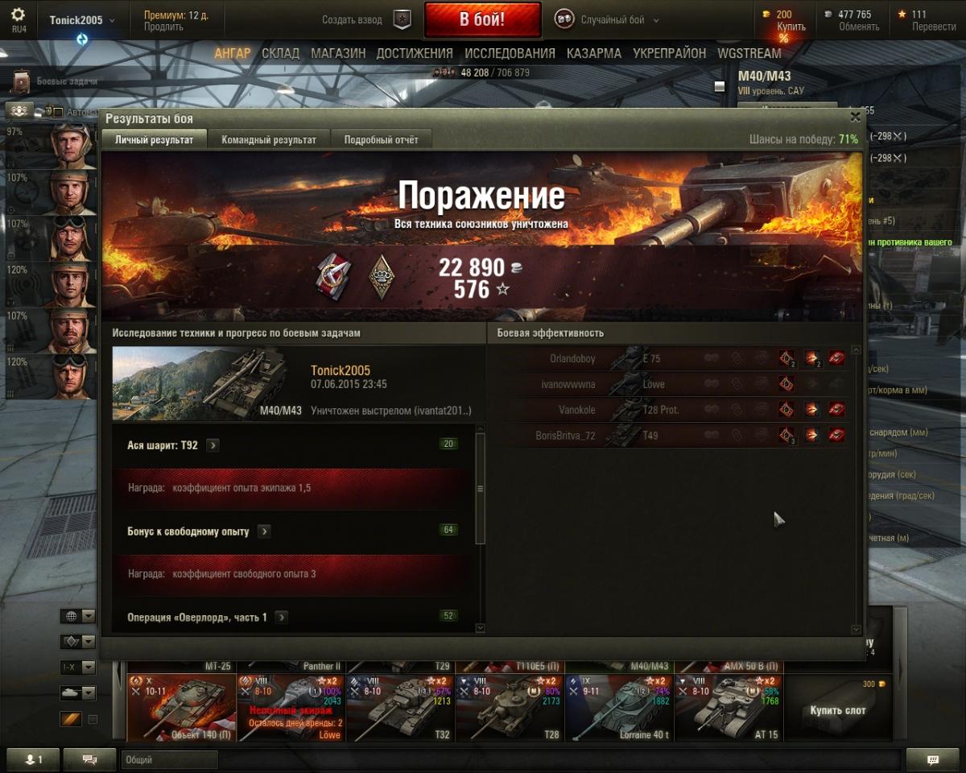Open the ИССЛЕДОВАНИЯ menu
The height and width of the screenshot is (773, 966).
point(510,53)
